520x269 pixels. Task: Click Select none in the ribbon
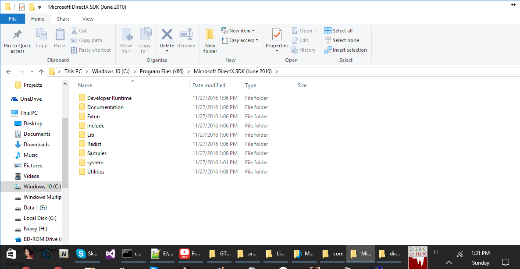point(342,40)
